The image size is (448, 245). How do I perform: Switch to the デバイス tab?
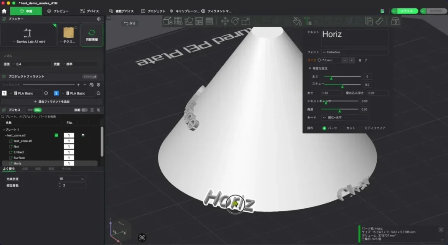90,11
